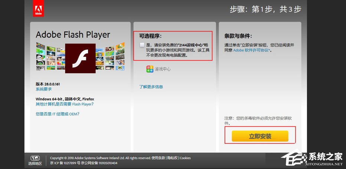346x169 pixels.
Task: Click the 立即安装 install button
Action: (x=260, y=136)
